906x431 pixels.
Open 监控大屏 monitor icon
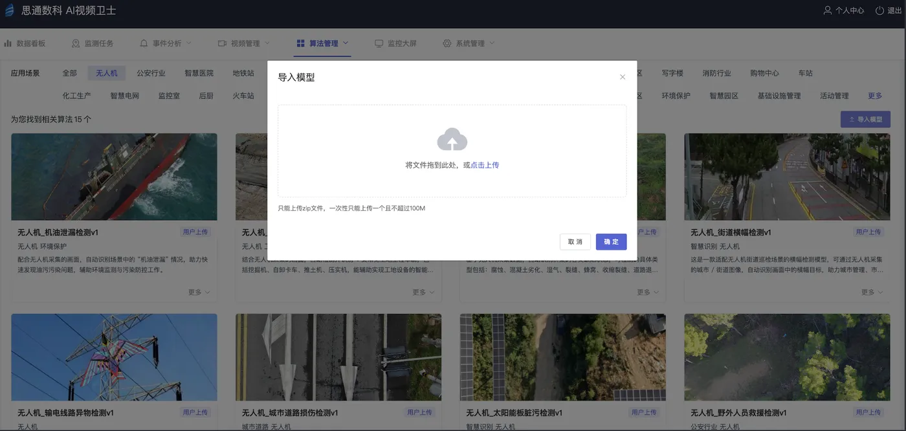click(x=379, y=43)
